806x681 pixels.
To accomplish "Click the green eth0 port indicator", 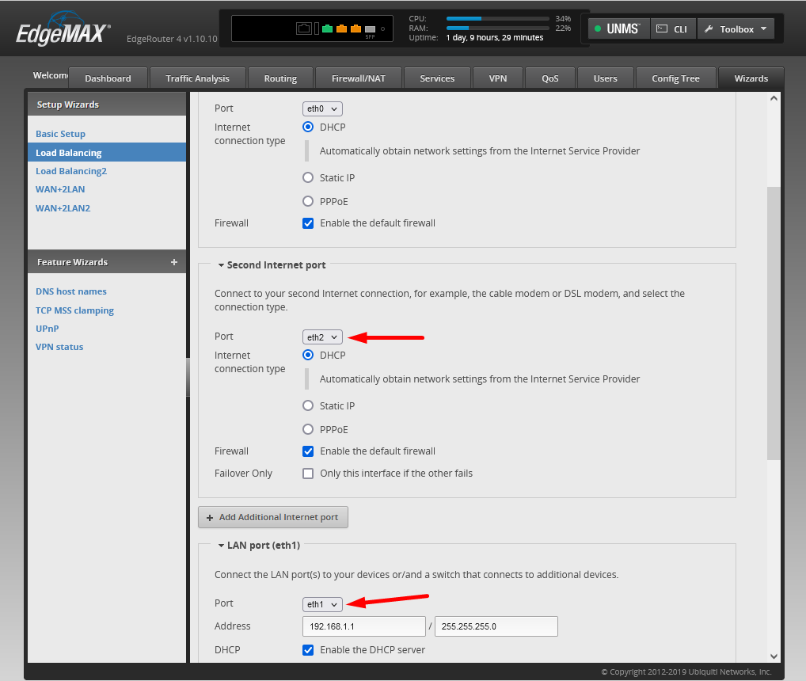I will pos(327,29).
